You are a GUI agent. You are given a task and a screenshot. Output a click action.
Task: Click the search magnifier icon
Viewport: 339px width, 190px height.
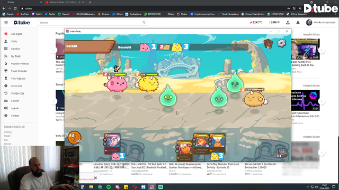[x=144, y=23]
